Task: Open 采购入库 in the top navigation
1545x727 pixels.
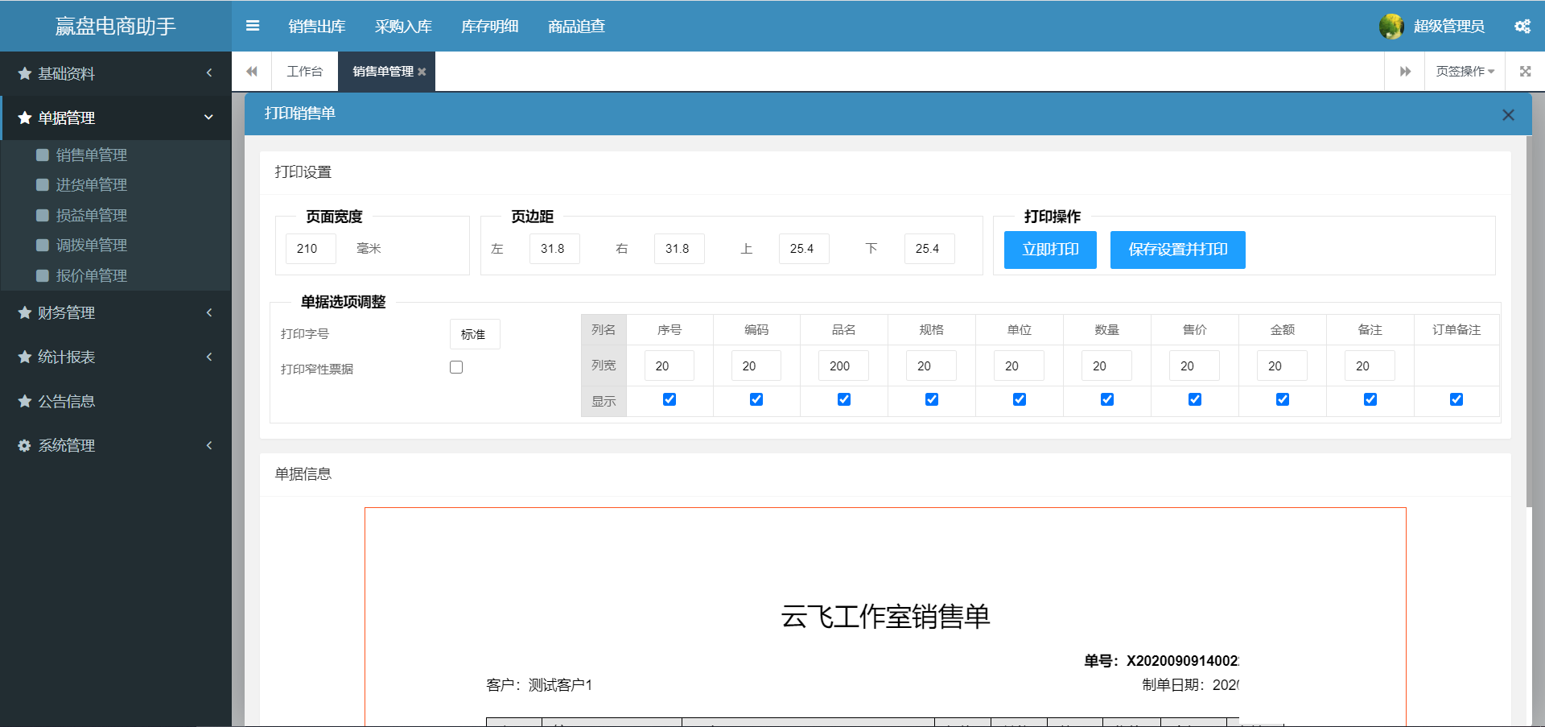Action: pos(403,27)
